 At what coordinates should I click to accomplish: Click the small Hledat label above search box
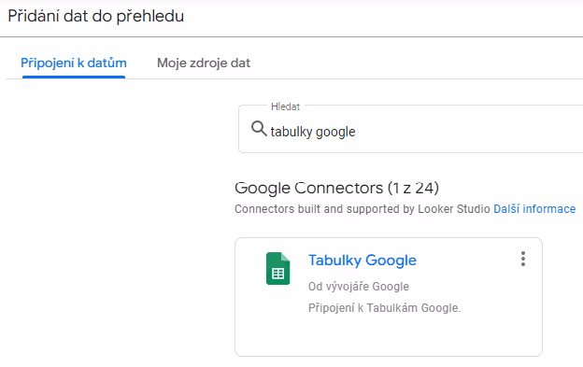point(285,106)
